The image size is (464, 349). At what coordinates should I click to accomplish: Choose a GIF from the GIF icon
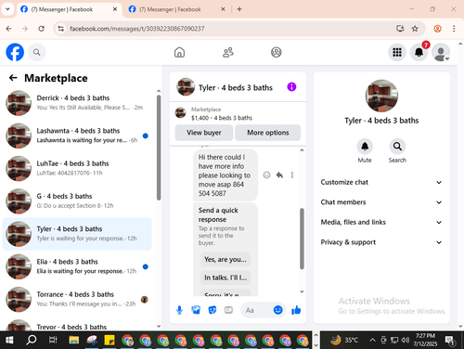228,310
